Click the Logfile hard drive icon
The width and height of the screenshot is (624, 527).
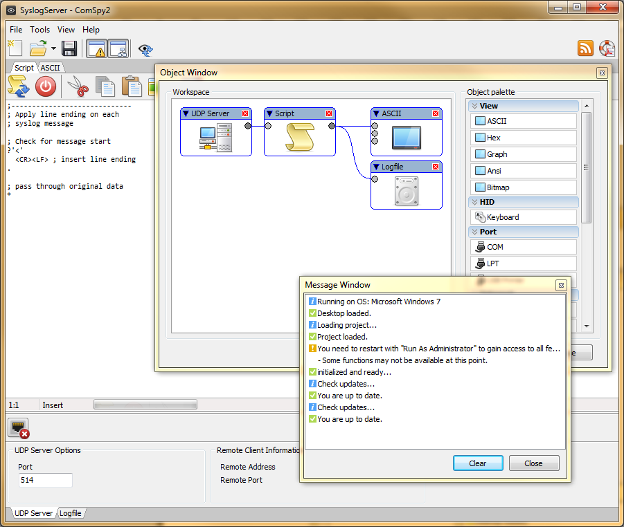pyautogui.click(x=407, y=191)
